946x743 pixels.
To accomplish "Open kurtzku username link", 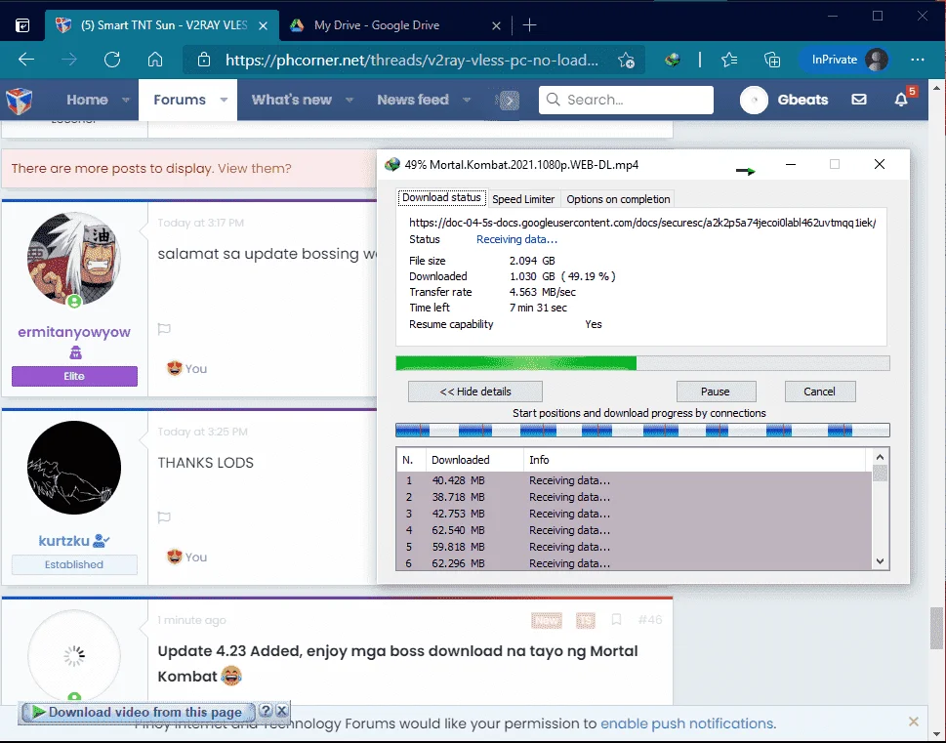I will pyautogui.click(x=64, y=541).
